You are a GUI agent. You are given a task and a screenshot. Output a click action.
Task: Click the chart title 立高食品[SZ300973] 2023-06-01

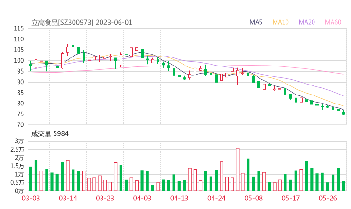[x=82, y=23]
